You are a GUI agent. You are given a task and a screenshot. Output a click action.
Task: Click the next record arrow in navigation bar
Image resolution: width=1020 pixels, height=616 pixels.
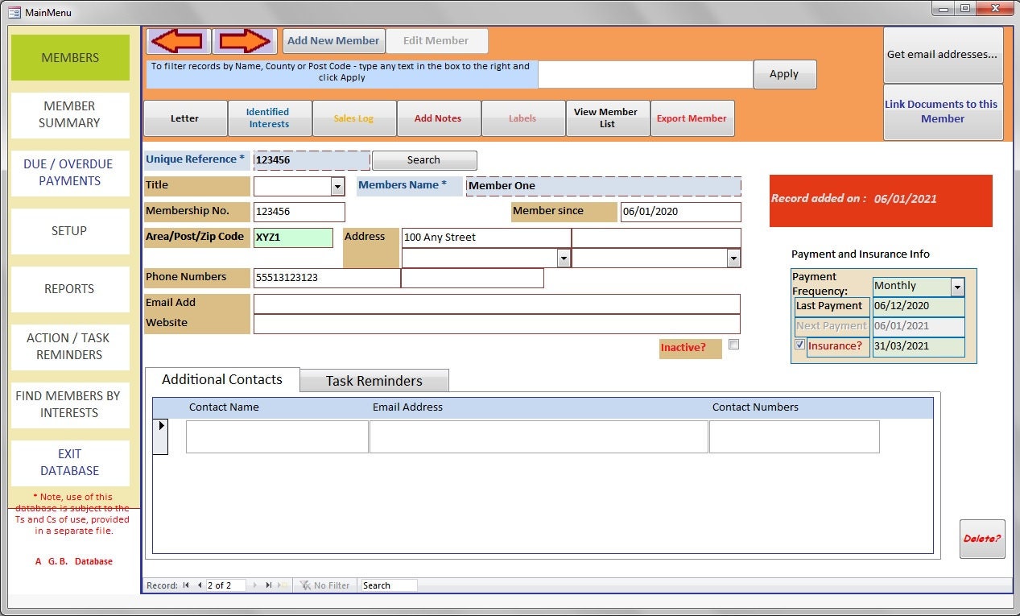click(x=254, y=585)
